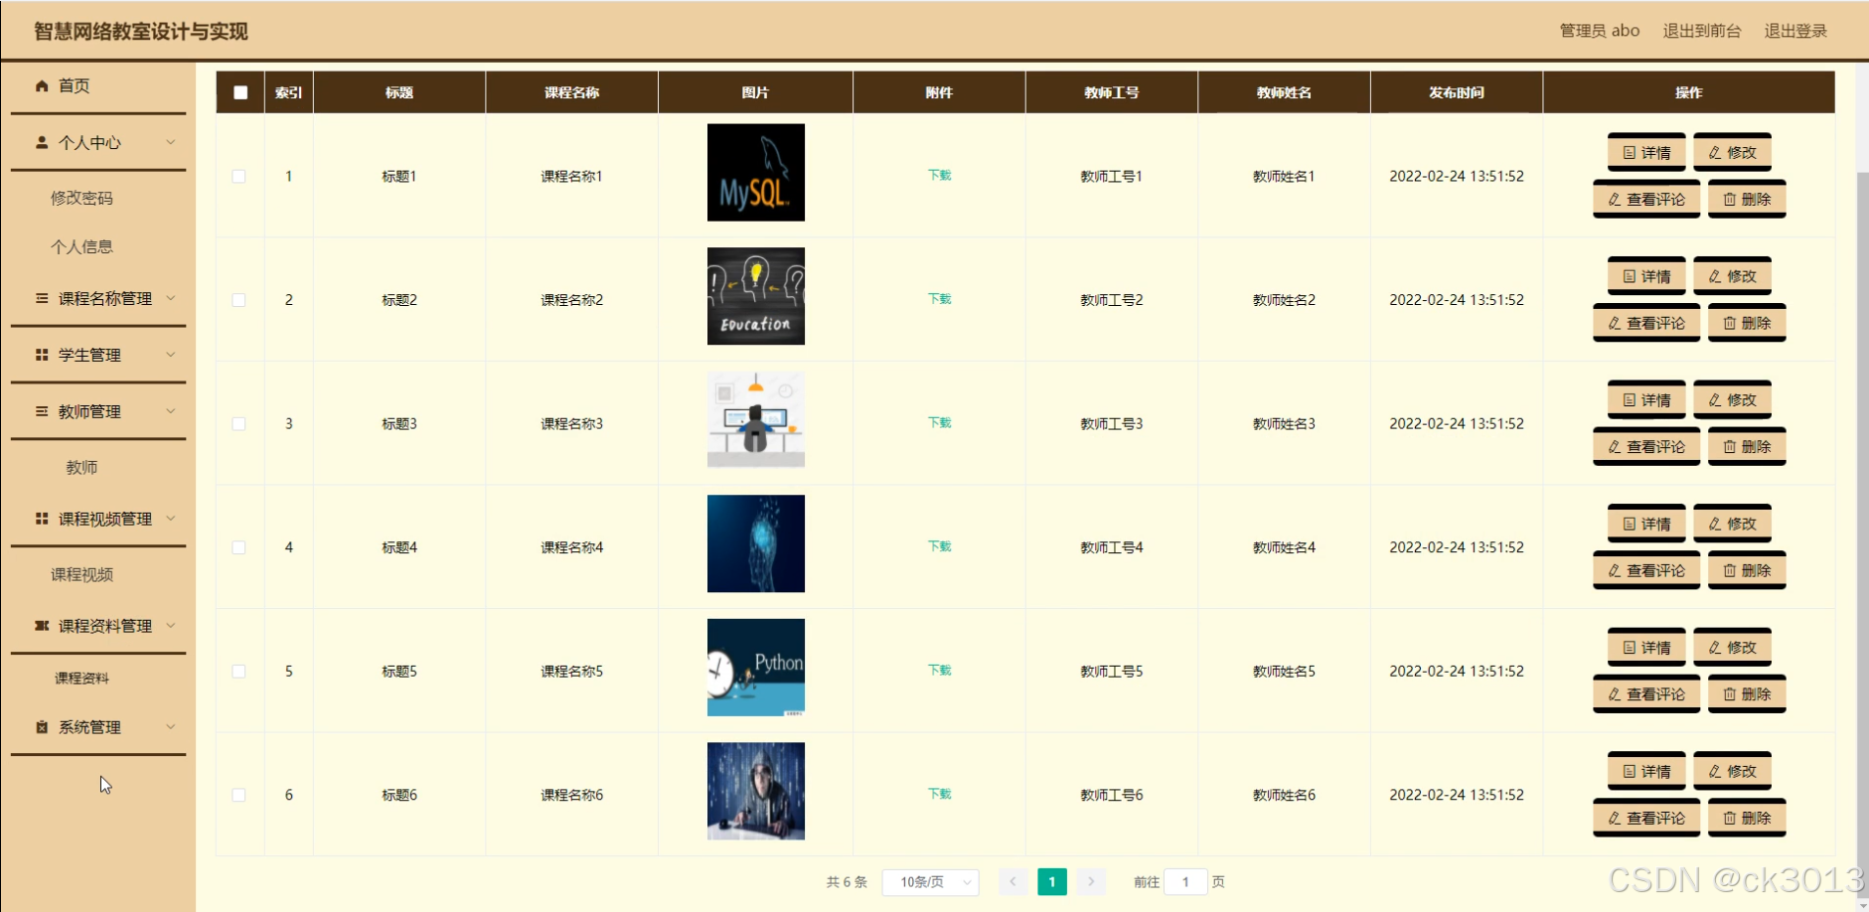
Task: Click the 教师管理 list icon
Action: [x=42, y=411]
